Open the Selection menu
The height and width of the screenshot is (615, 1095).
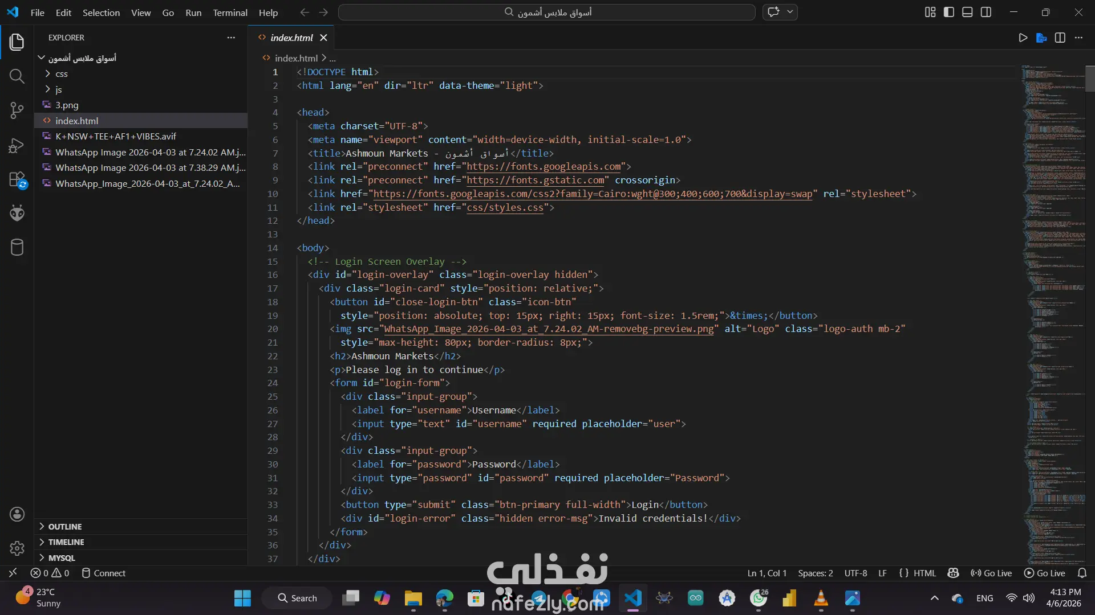pyautogui.click(x=101, y=13)
